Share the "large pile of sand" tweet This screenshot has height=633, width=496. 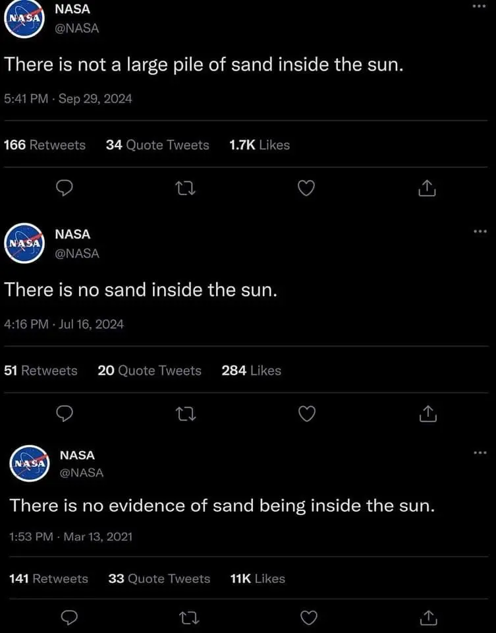(426, 189)
